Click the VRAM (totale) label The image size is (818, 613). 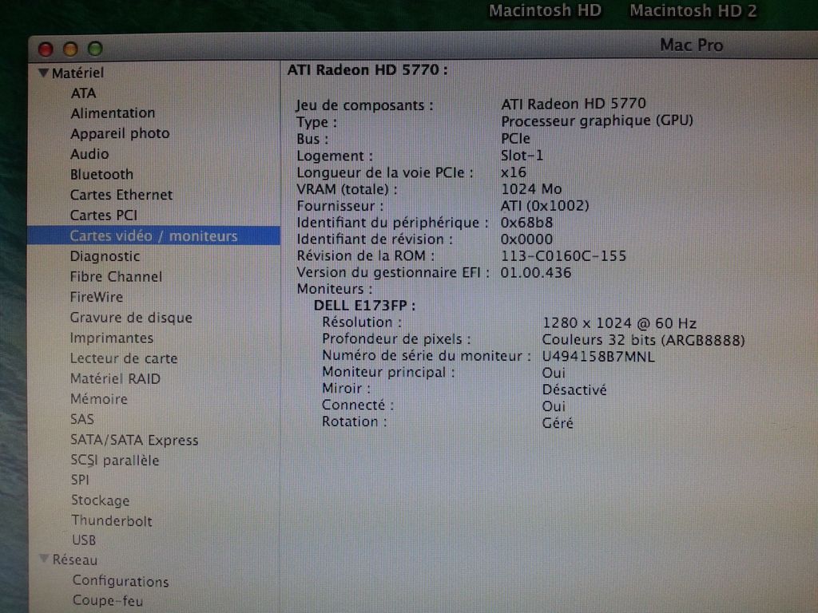click(x=347, y=189)
